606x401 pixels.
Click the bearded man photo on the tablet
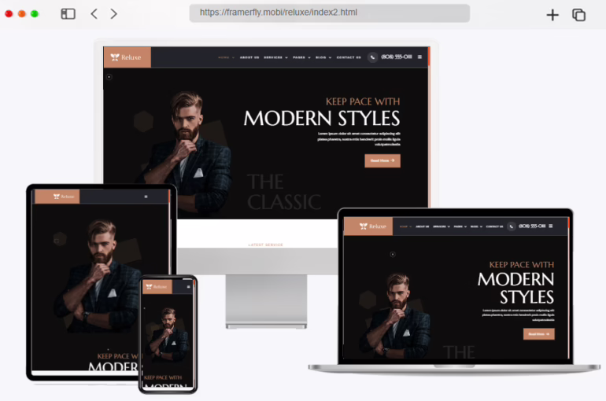[98, 276]
